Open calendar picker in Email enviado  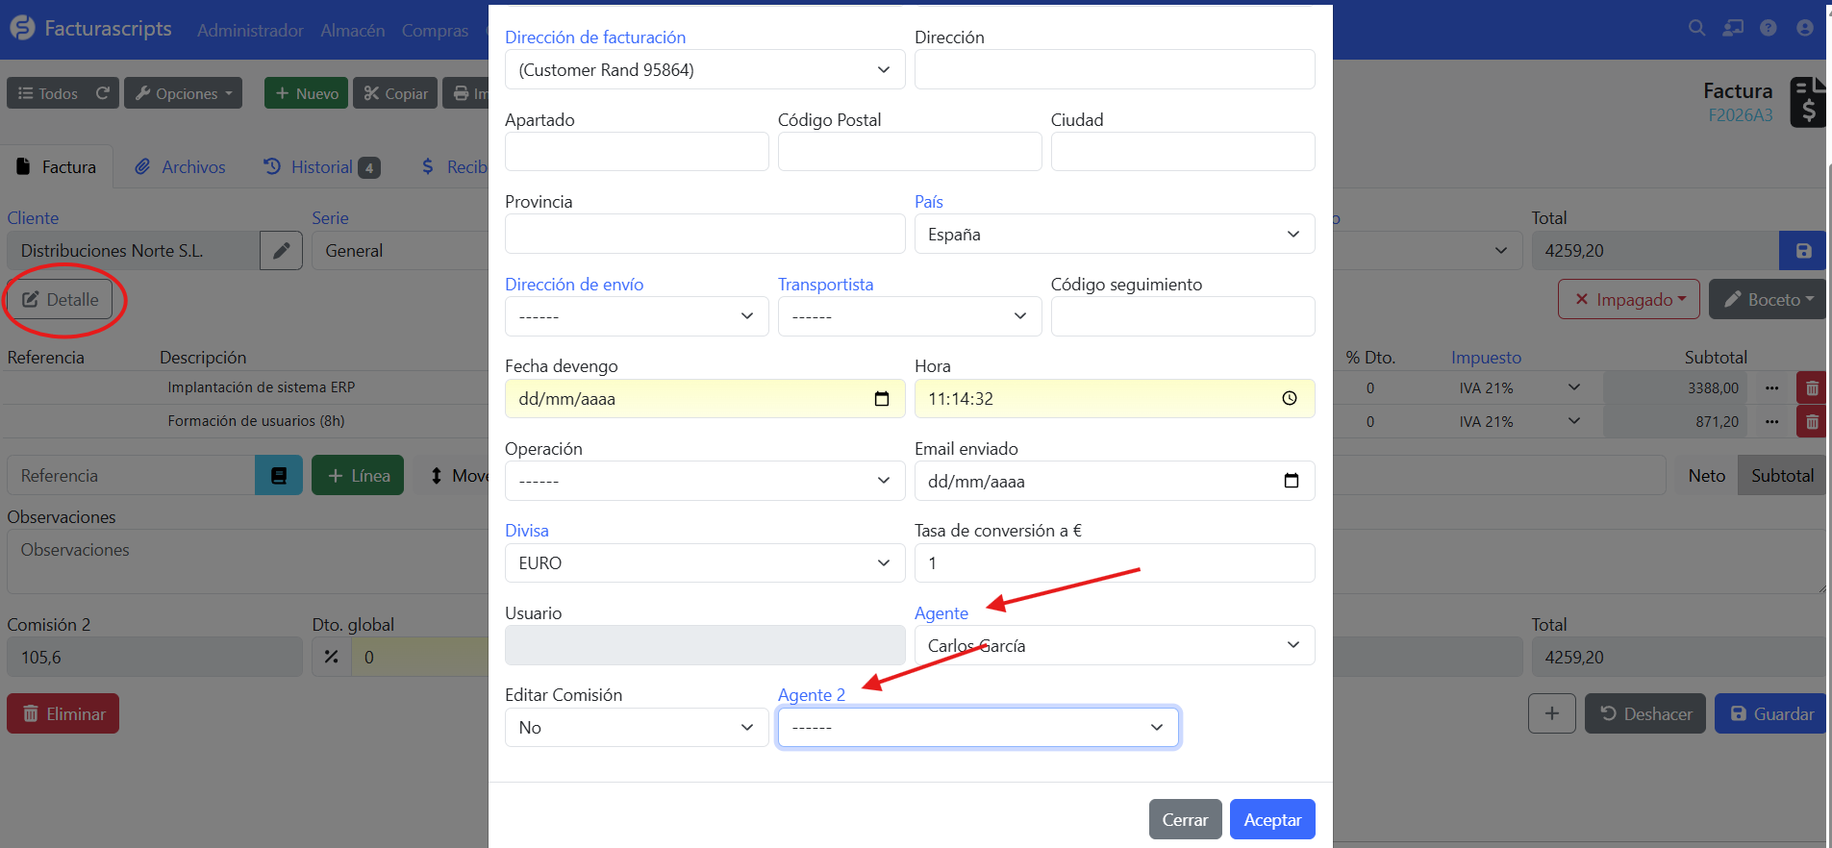pyautogui.click(x=1292, y=481)
